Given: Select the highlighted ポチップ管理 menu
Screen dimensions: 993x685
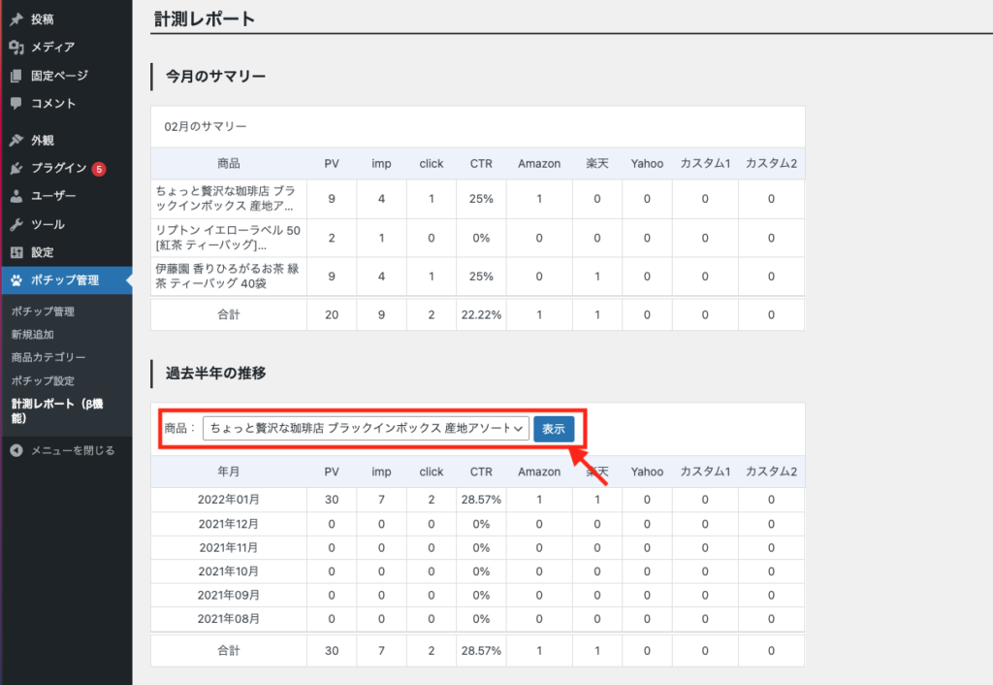Looking at the screenshot, I should coord(67,280).
